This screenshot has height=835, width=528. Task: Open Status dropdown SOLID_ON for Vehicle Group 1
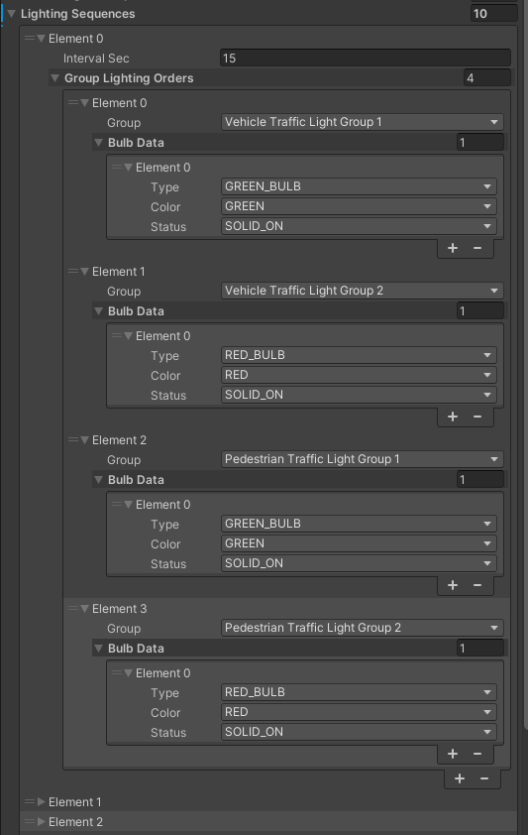click(359, 226)
